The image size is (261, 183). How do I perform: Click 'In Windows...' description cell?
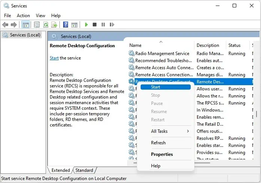click(210, 110)
